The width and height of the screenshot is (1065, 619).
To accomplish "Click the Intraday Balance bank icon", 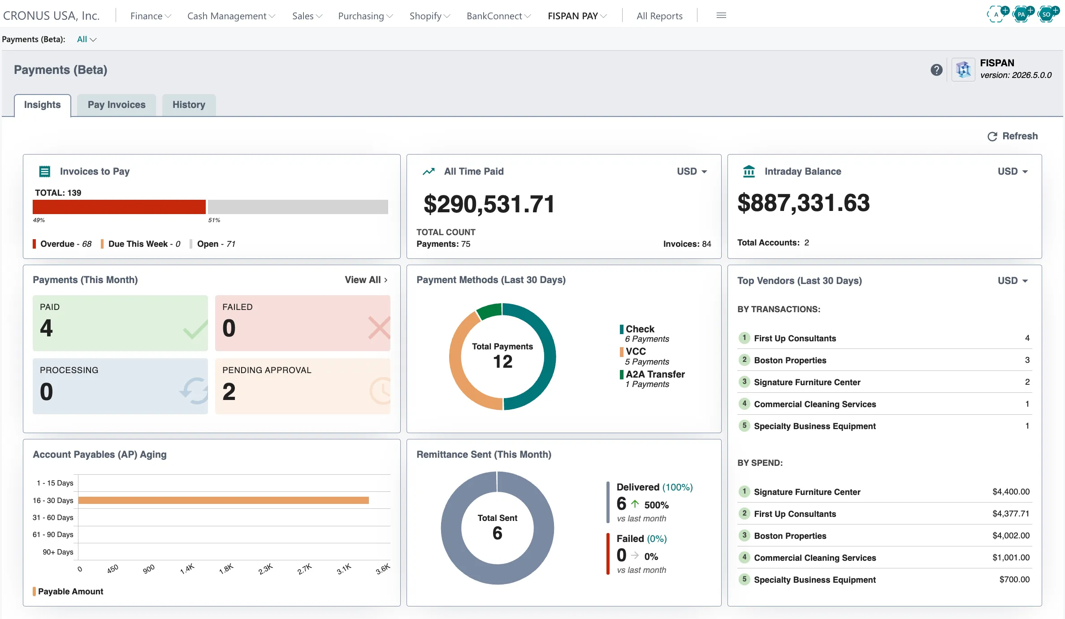I will (749, 172).
